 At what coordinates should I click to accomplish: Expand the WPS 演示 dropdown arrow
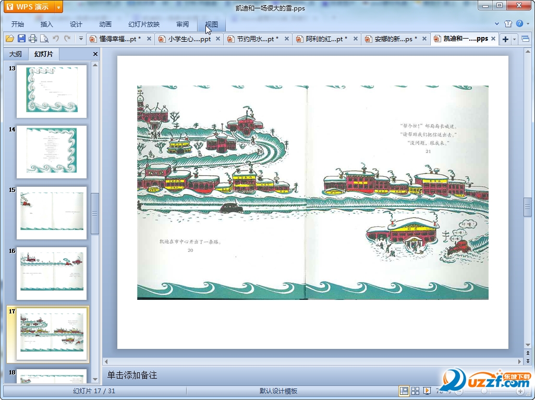coord(59,7)
